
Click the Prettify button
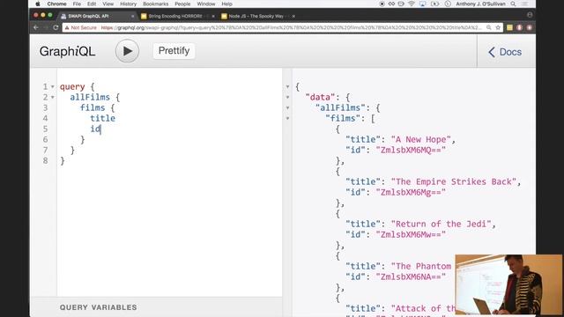174,51
